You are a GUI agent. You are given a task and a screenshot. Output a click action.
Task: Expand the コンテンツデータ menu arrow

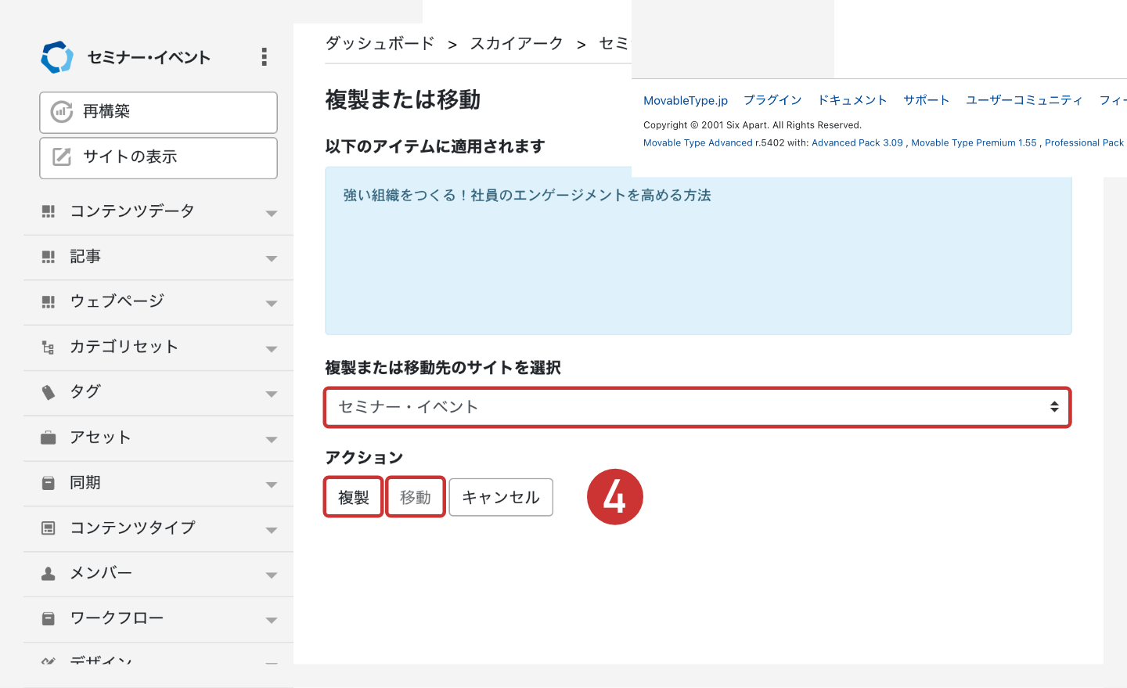pos(272,213)
